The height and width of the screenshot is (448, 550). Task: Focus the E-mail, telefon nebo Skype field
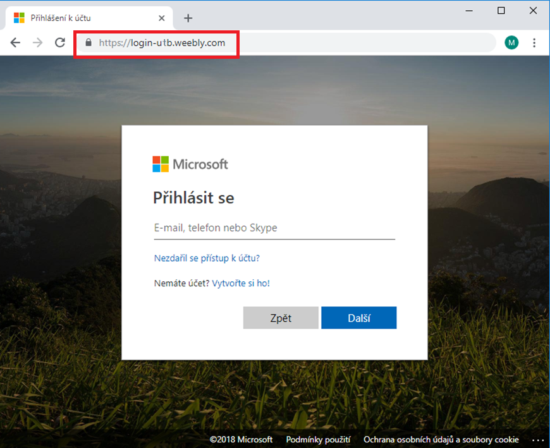[274, 228]
